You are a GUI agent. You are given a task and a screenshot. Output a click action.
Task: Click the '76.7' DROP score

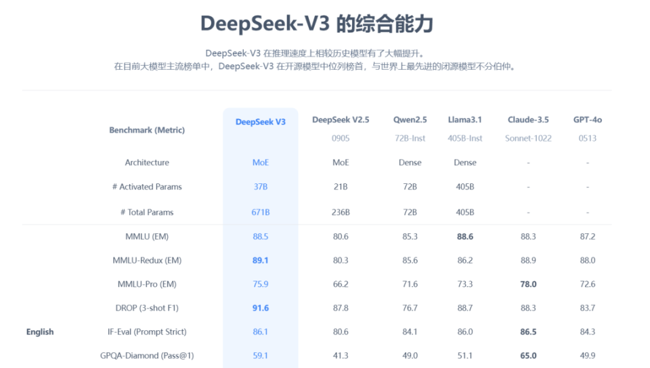click(410, 308)
